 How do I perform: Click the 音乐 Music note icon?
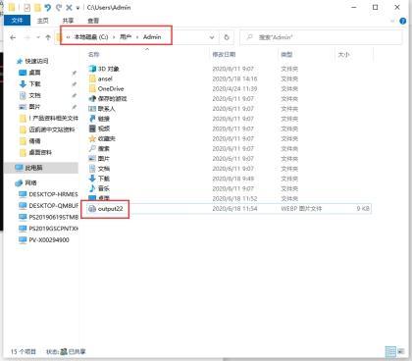tap(92, 188)
